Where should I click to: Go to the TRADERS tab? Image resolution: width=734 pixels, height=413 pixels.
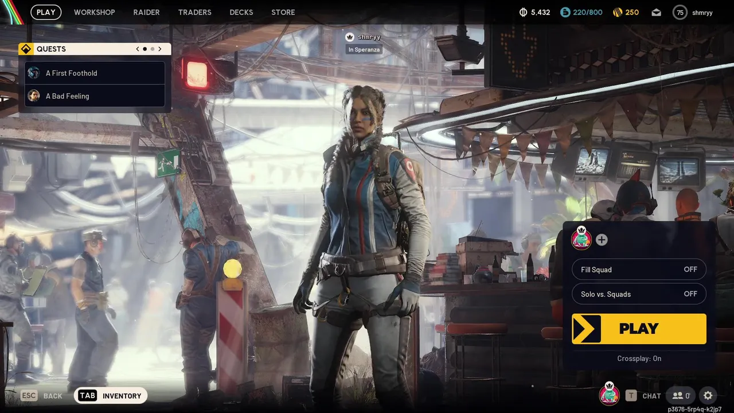click(x=194, y=12)
